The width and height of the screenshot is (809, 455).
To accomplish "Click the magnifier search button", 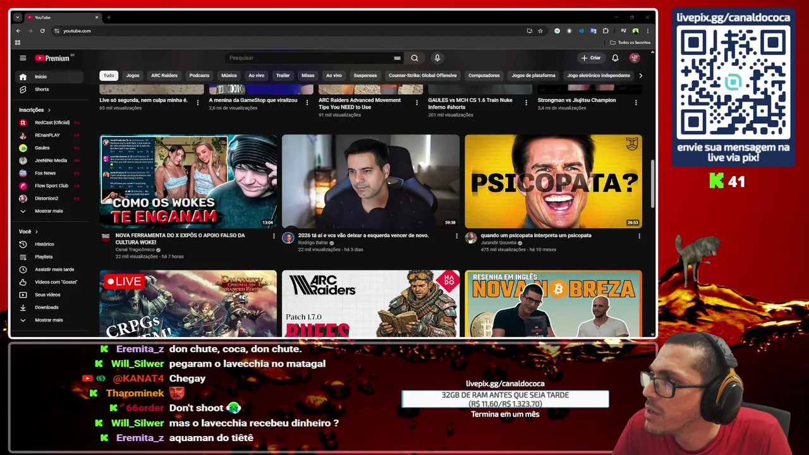I will 415,58.
